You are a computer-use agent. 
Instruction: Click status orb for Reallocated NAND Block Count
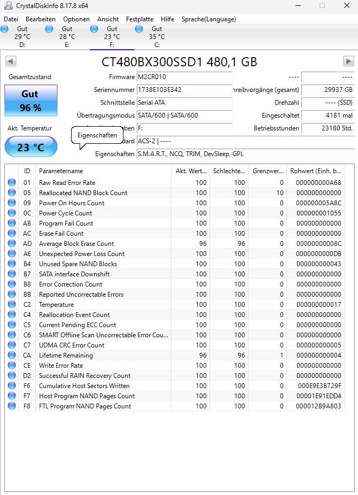coord(12,192)
